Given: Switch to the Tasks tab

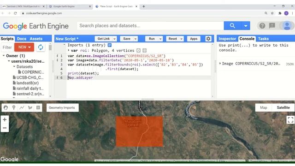Looking at the screenshot, I should (263, 39).
